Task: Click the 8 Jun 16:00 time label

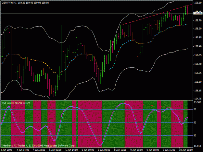Action: 120,150
